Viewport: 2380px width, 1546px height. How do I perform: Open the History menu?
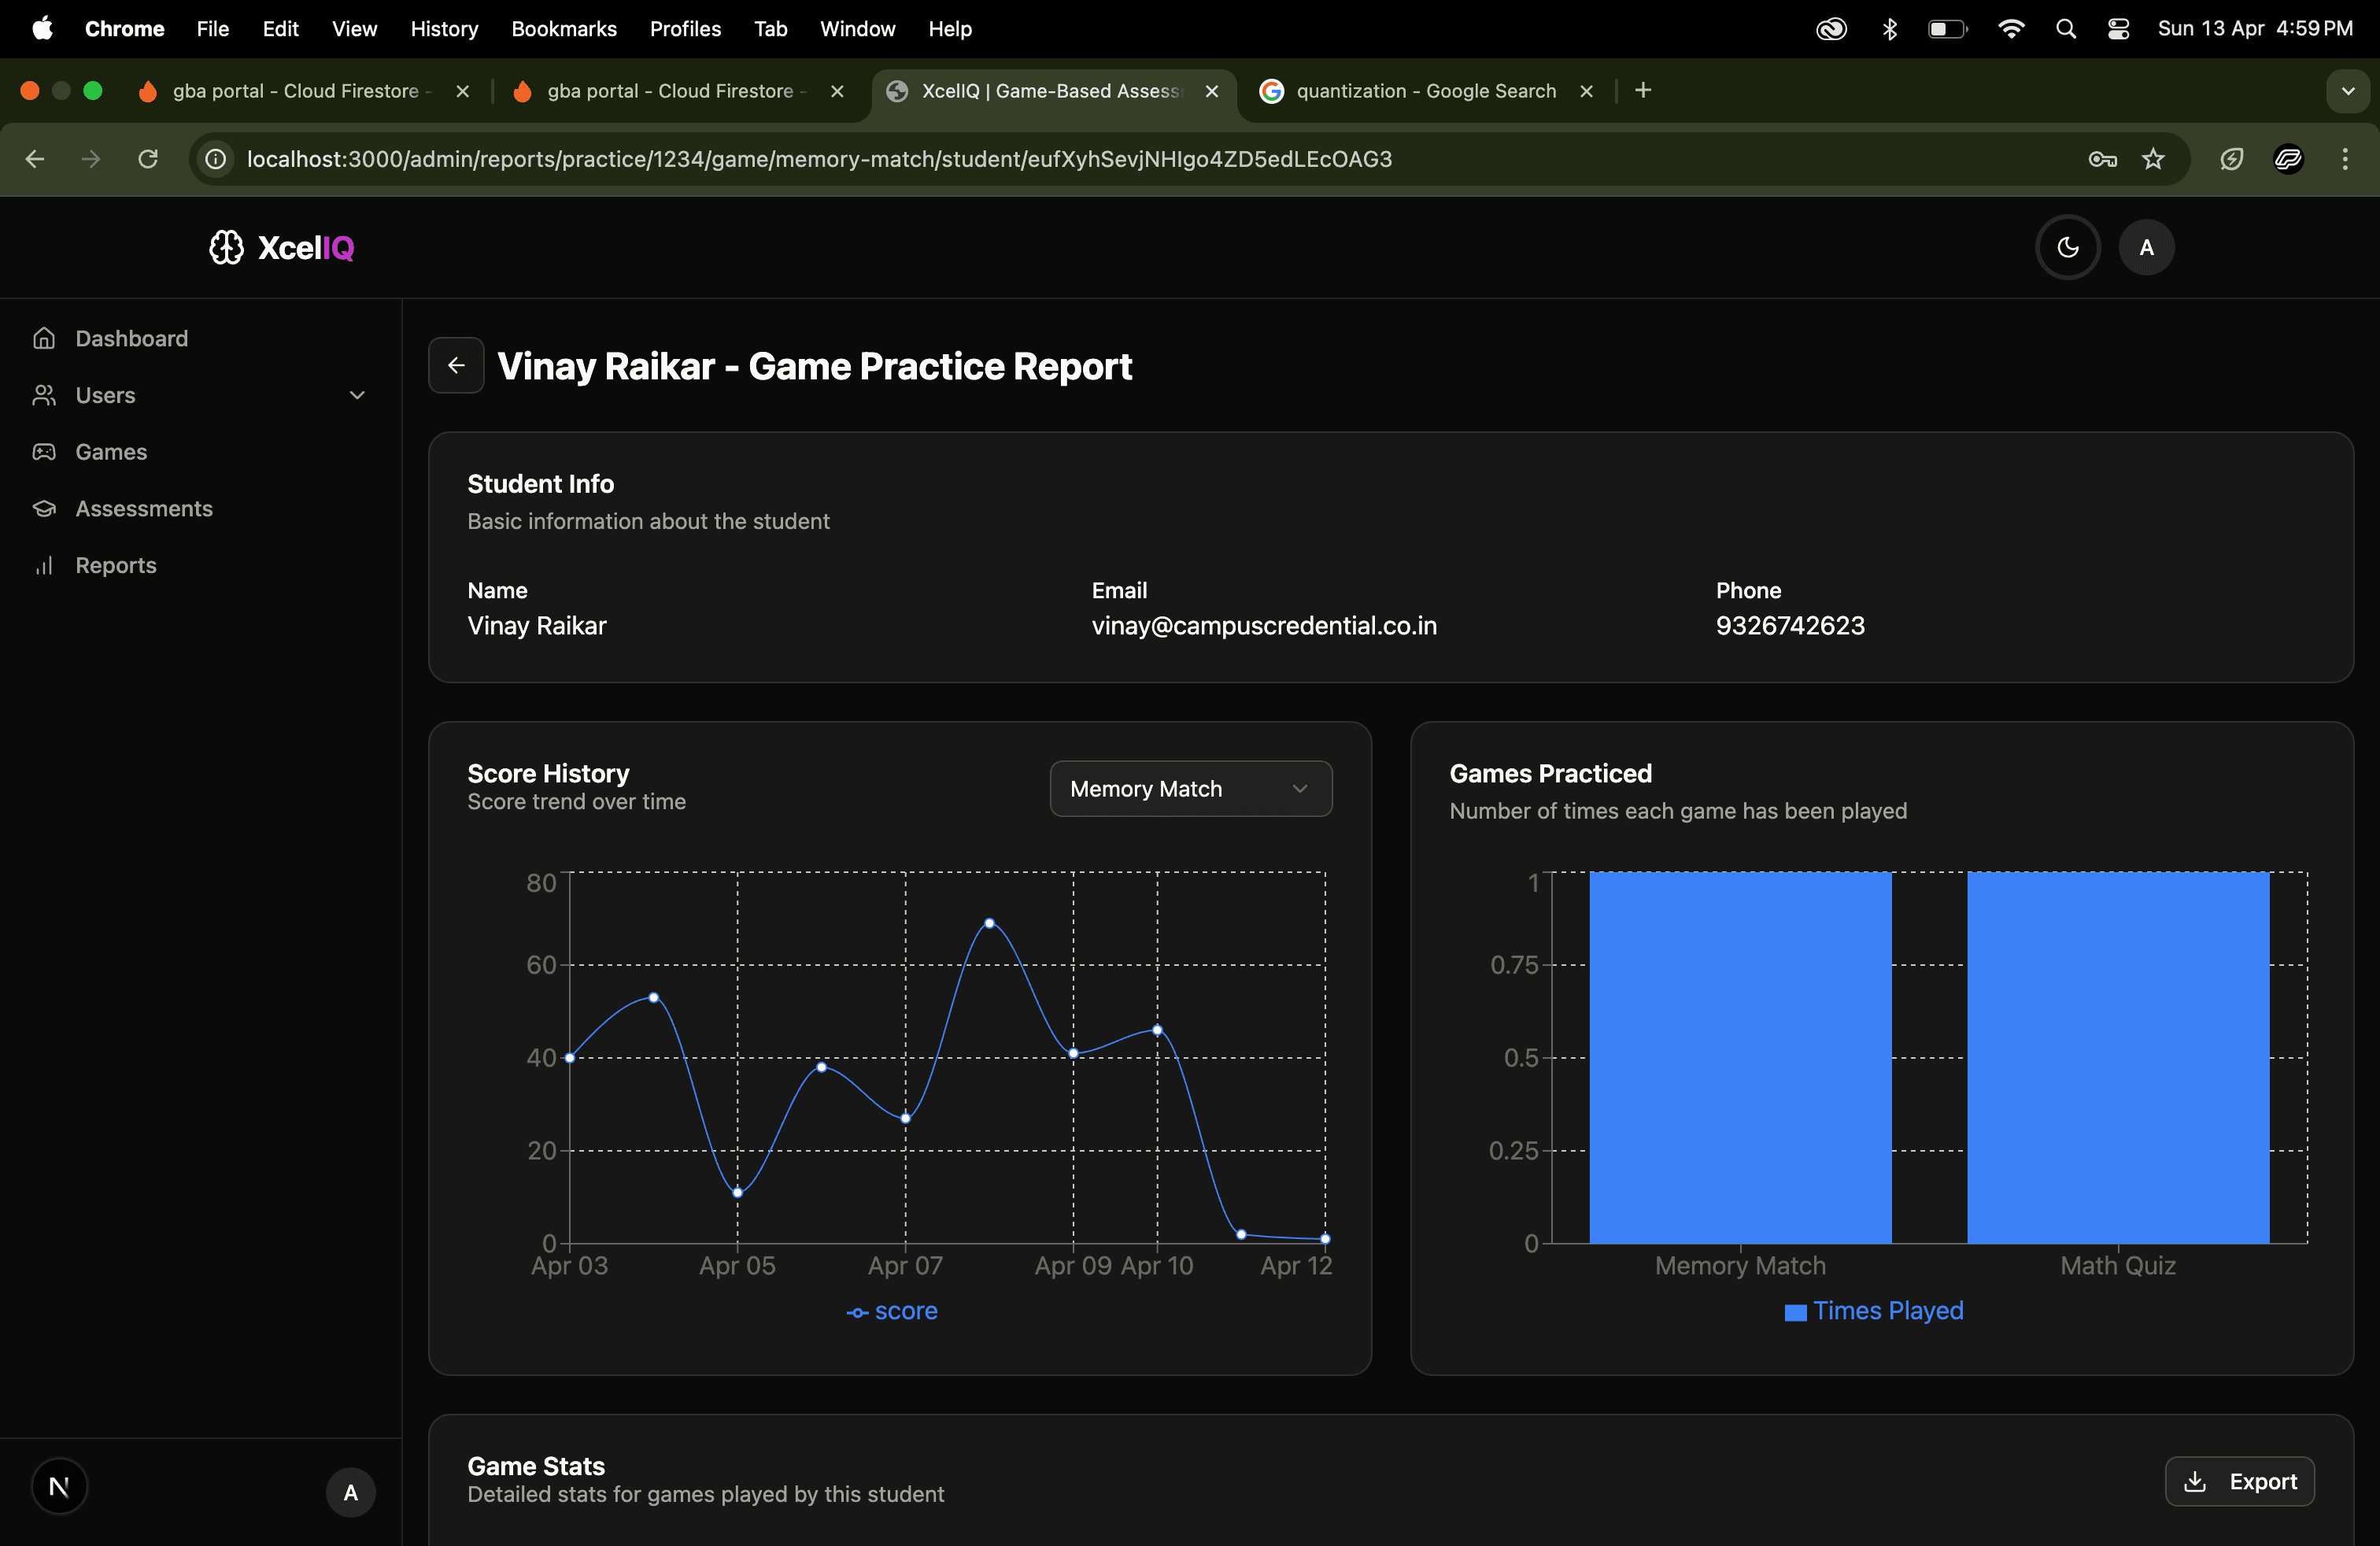coord(444,29)
